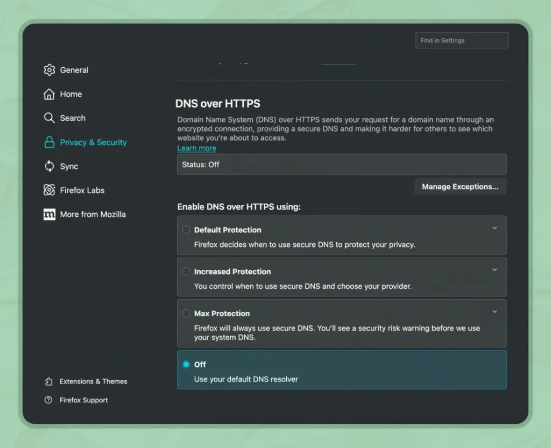
Task: Click the Home house icon
Action: 49,94
